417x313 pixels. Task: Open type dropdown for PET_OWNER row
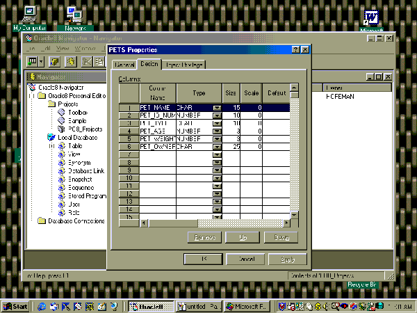pos(218,147)
